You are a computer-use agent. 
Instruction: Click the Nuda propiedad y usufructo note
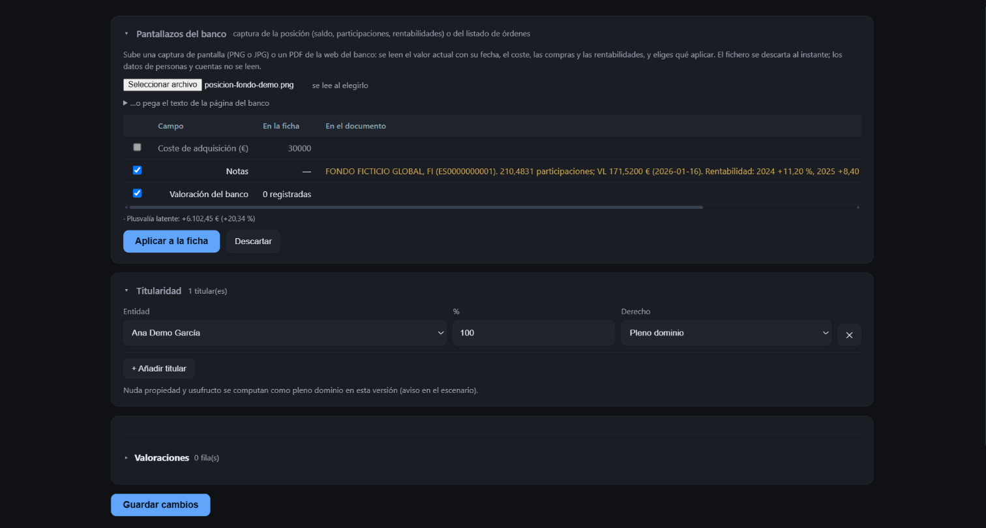tap(301, 390)
